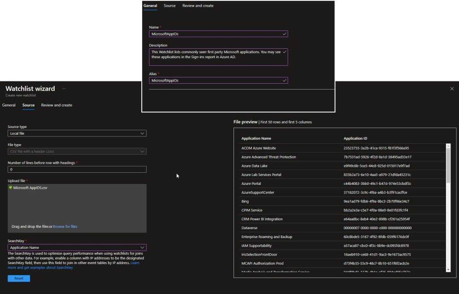Select Bing row in preview
Image resolution: width=459 pixels, height=294 pixels.
342,201
